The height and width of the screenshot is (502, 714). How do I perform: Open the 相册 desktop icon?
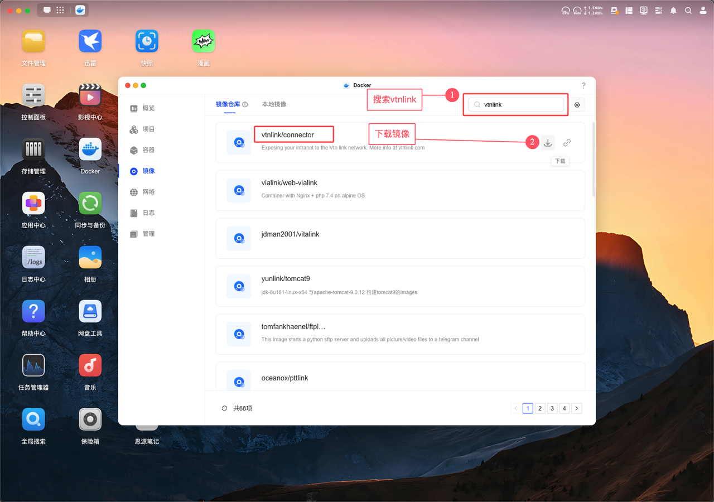90,258
